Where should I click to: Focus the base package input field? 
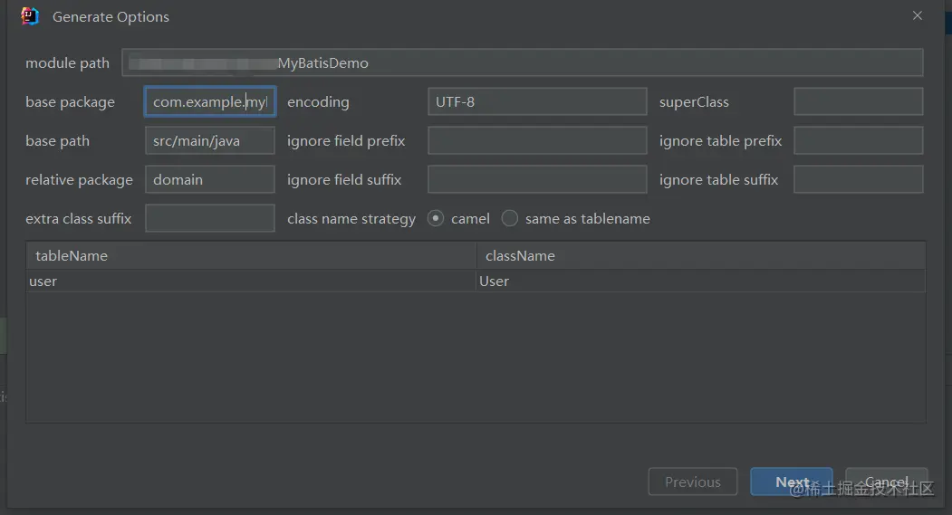coord(210,101)
